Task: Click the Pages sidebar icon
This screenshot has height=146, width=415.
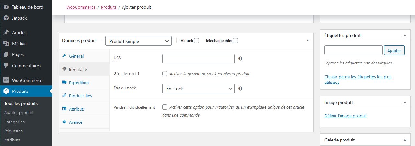Action: [6, 54]
